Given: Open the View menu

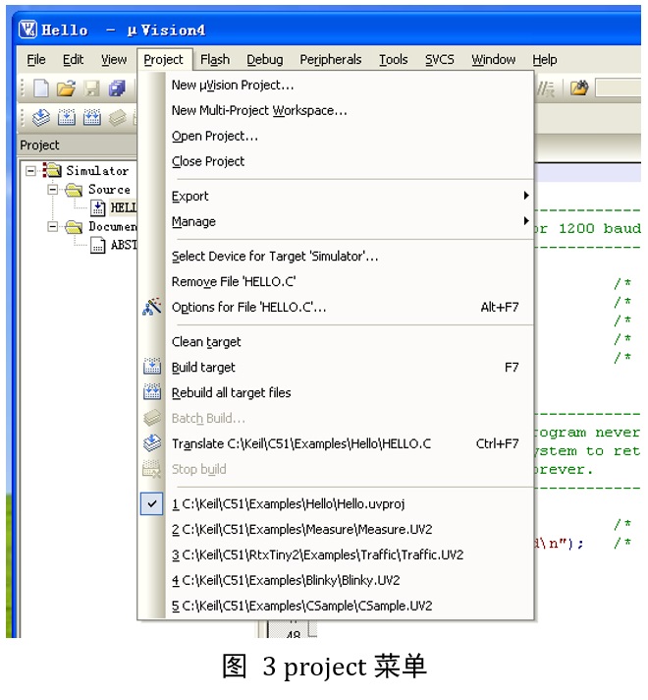Looking at the screenshot, I should 114,59.
